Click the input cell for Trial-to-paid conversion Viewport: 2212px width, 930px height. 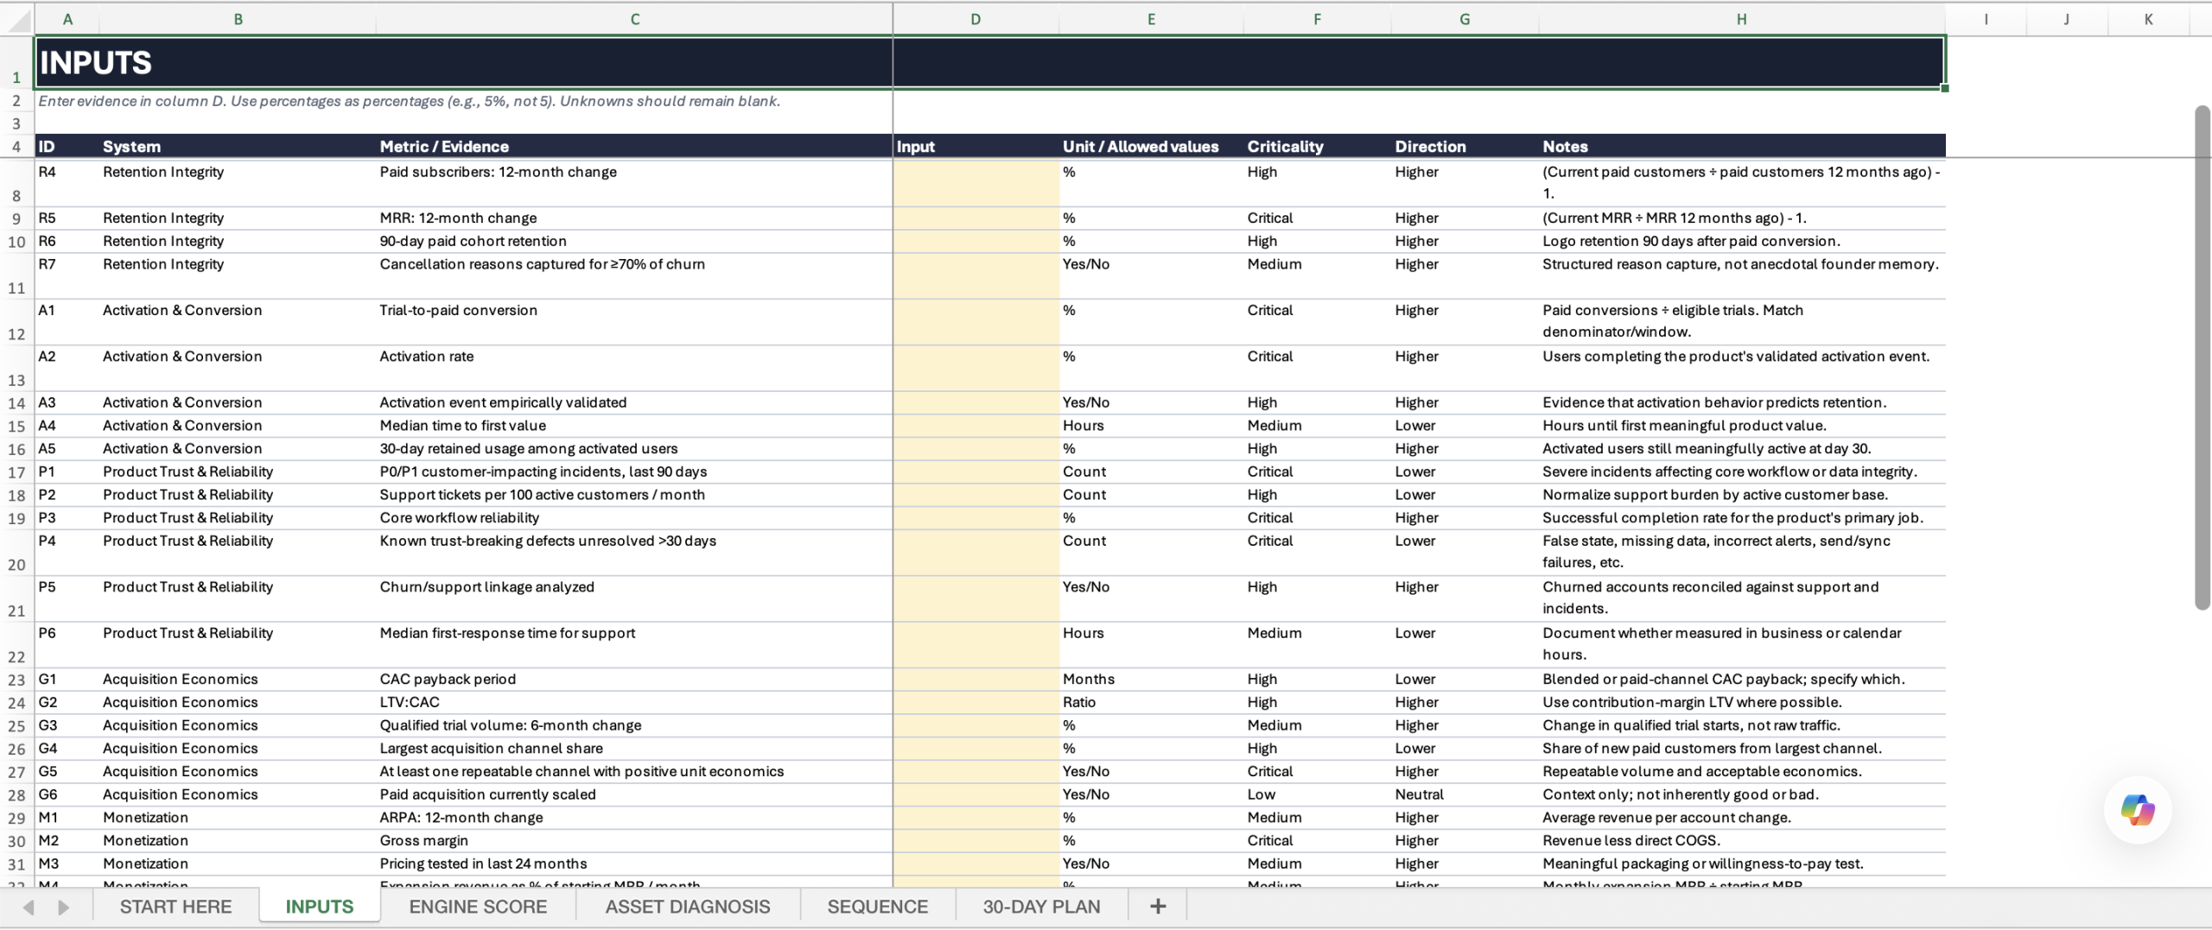(976, 322)
